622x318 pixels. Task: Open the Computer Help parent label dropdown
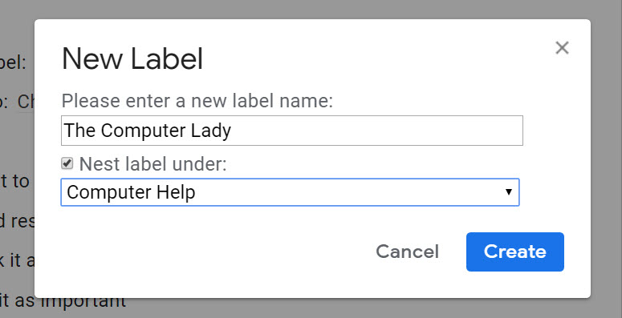tap(290, 192)
